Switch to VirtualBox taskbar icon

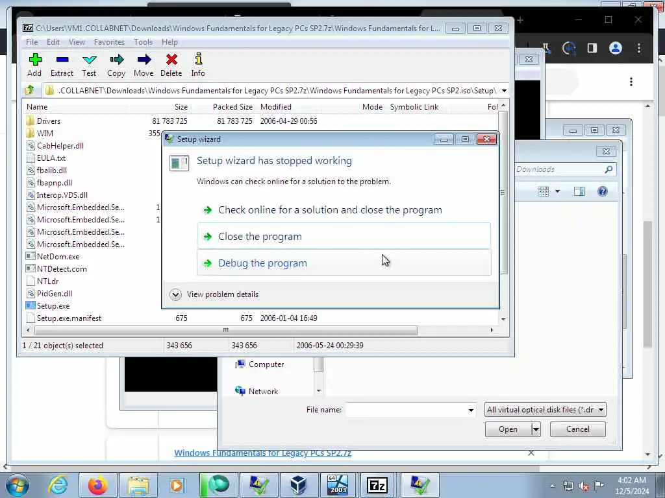[x=299, y=485]
